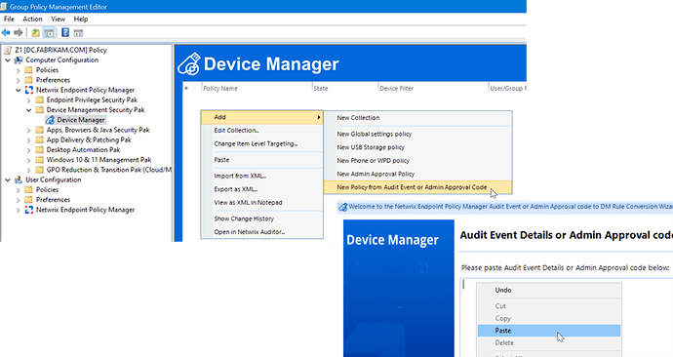The height and width of the screenshot is (357, 673).
Task: Open the Action menu
Action: [32, 19]
